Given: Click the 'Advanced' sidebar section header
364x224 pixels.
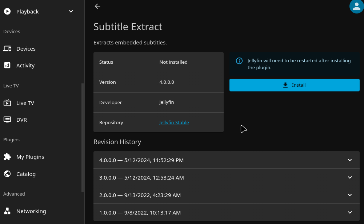Looking at the screenshot, I should tap(14, 194).
